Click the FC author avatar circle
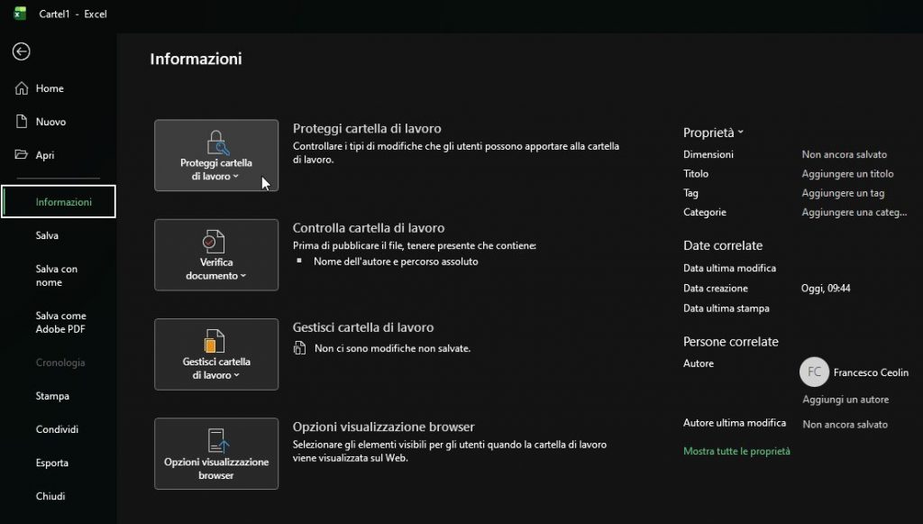The width and height of the screenshot is (923, 524). pyautogui.click(x=814, y=372)
